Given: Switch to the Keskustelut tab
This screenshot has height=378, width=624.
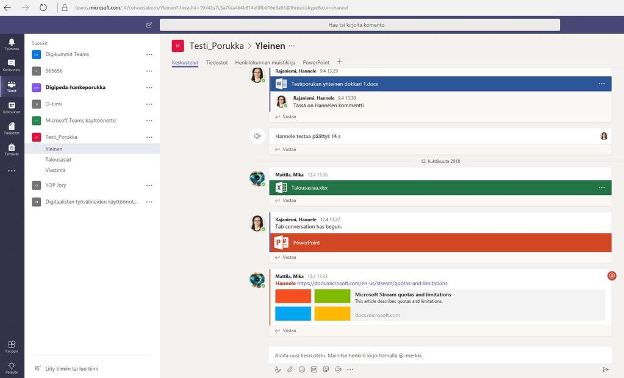Looking at the screenshot, I should click(185, 62).
